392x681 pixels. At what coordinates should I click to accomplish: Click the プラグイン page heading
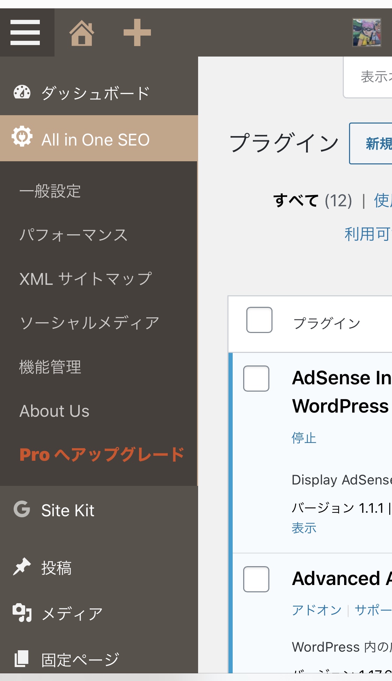tap(284, 143)
